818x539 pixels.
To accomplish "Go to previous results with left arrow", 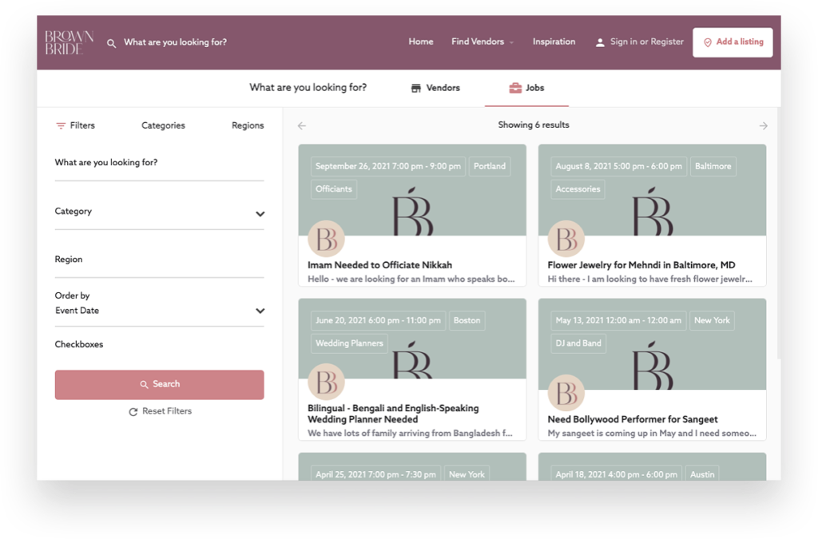I will click(x=301, y=125).
